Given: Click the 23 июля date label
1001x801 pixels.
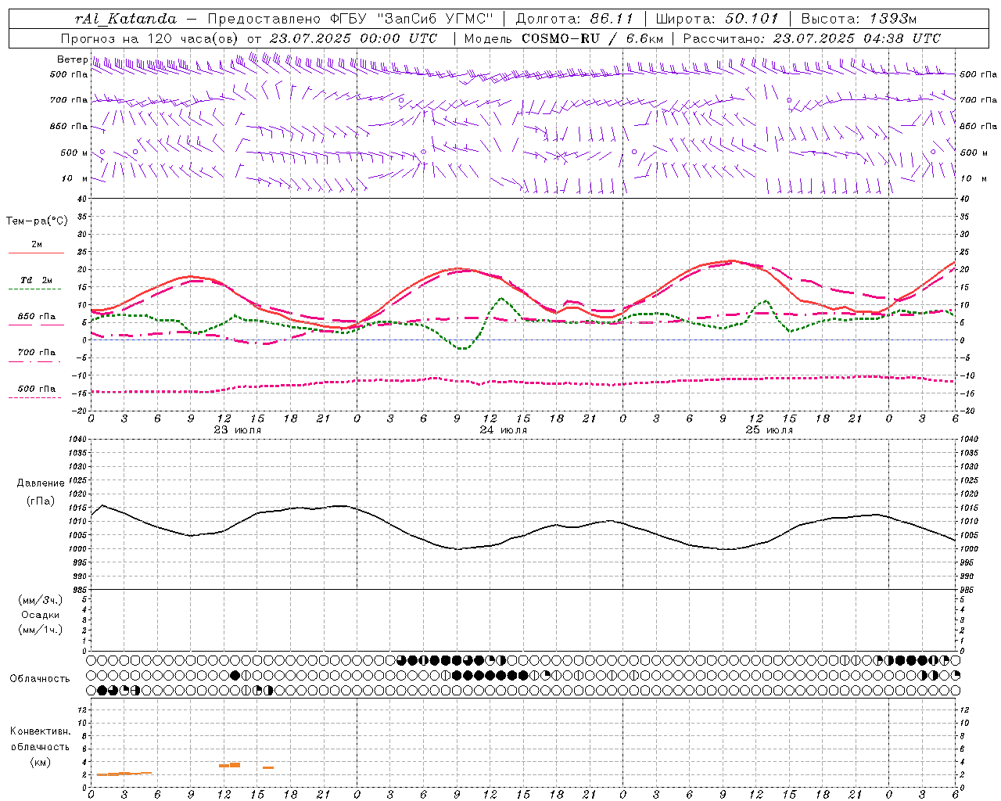Looking at the screenshot, I should tap(238, 430).
